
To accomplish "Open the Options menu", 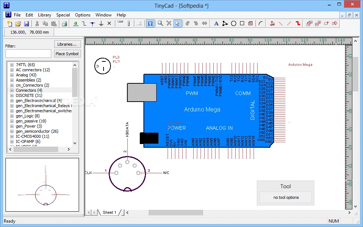I will [82, 15].
